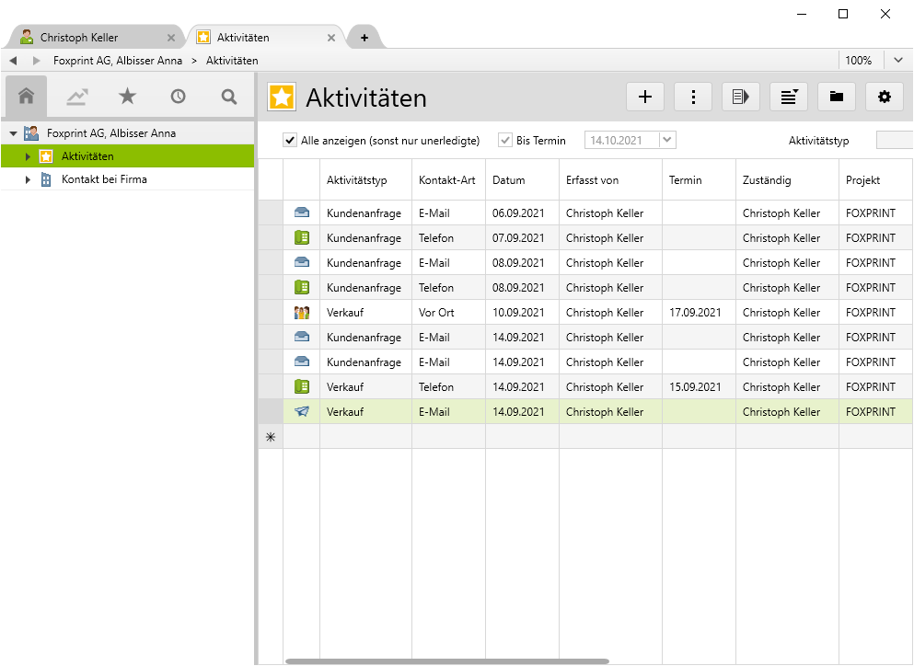The height and width of the screenshot is (666, 914).
Task: Toggle the 'Bis Termin' checkbox
Action: click(505, 141)
